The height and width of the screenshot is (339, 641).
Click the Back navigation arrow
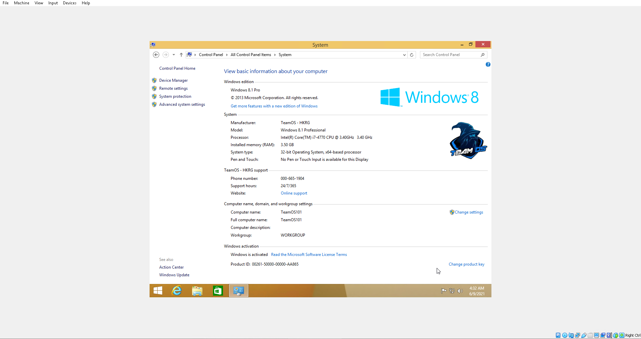(156, 55)
